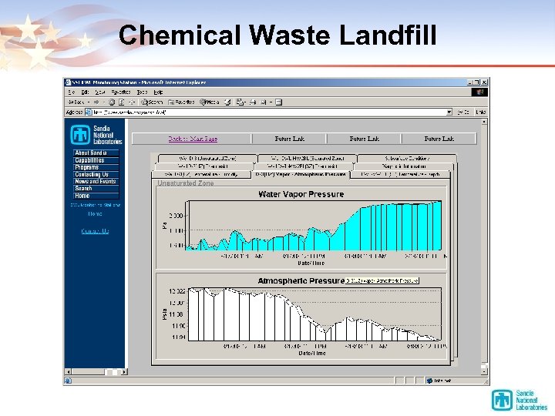Click the Internet zone globe in the status bar
This screenshot has height=416, width=555.
429,381
